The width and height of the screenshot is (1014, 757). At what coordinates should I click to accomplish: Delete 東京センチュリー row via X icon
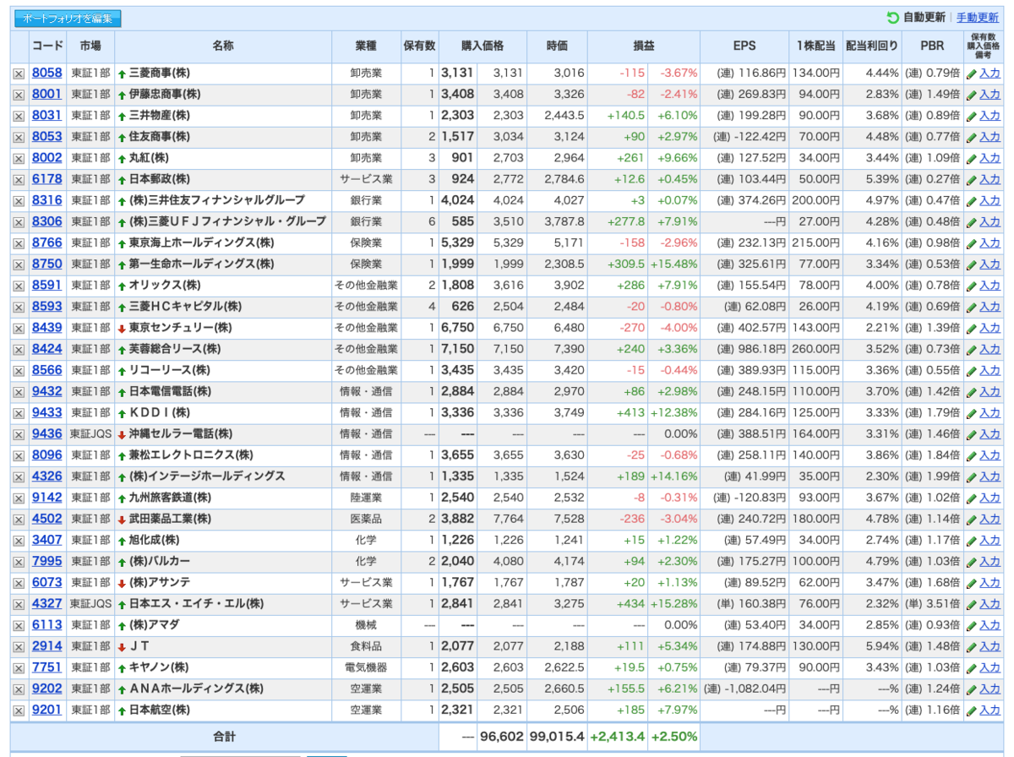19,328
